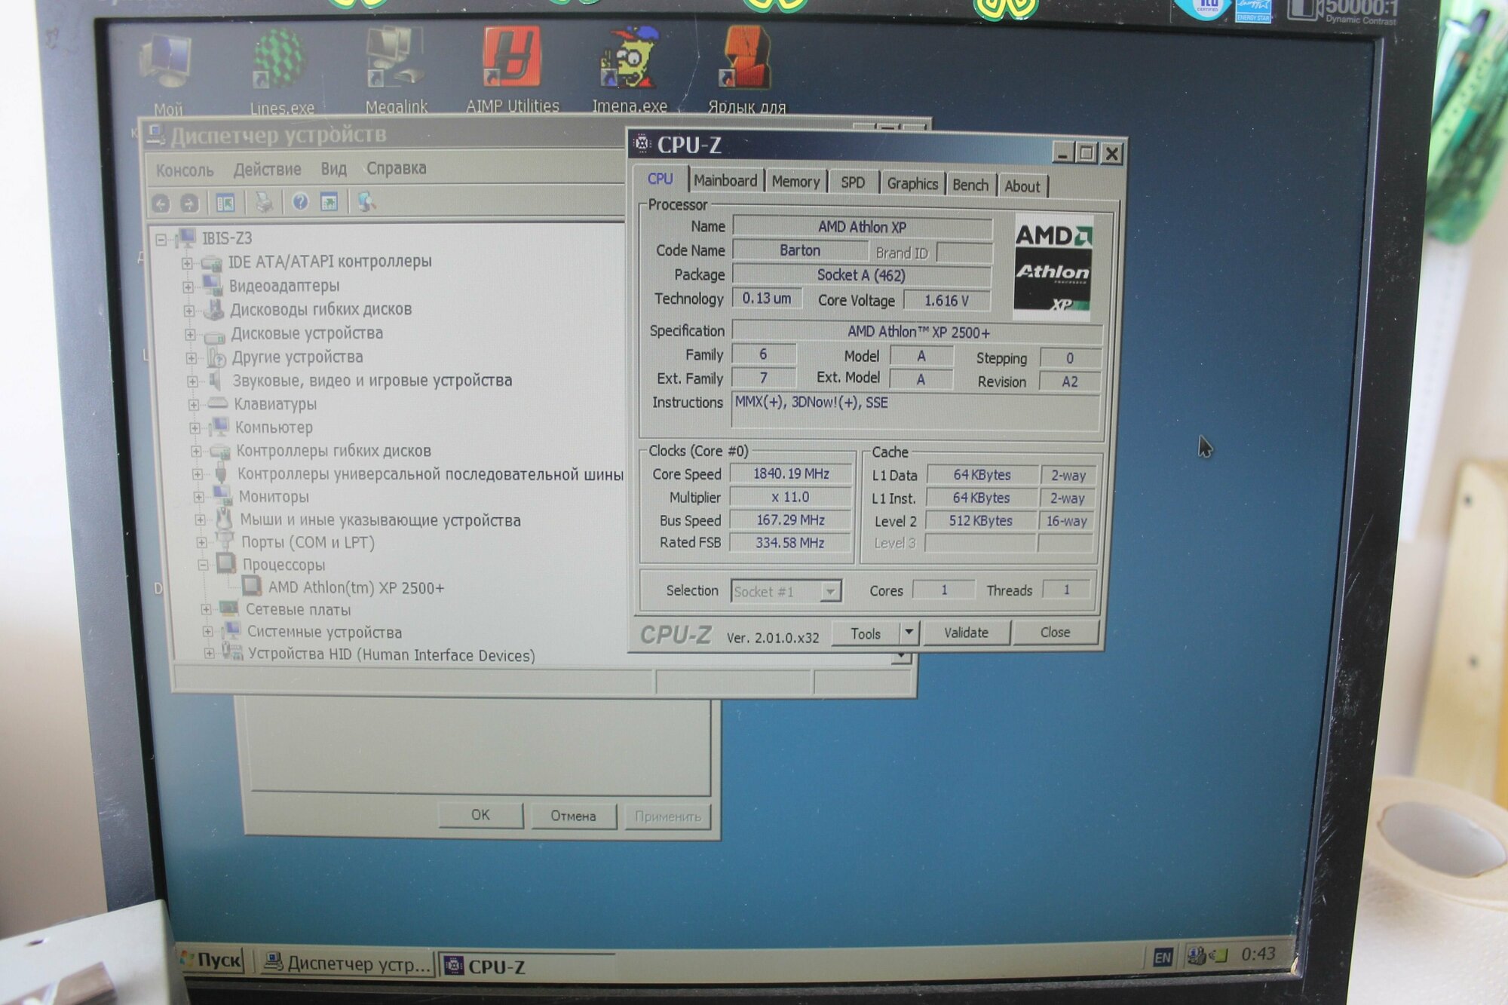Open the Tools dropdown arrow
Screen dimensions: 1508x1005
tap(909, 633)
